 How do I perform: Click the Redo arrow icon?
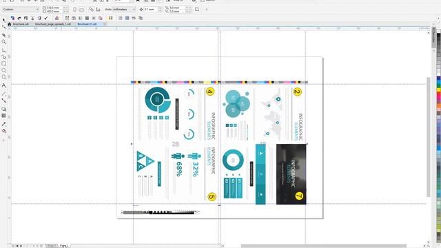(19, 19)
